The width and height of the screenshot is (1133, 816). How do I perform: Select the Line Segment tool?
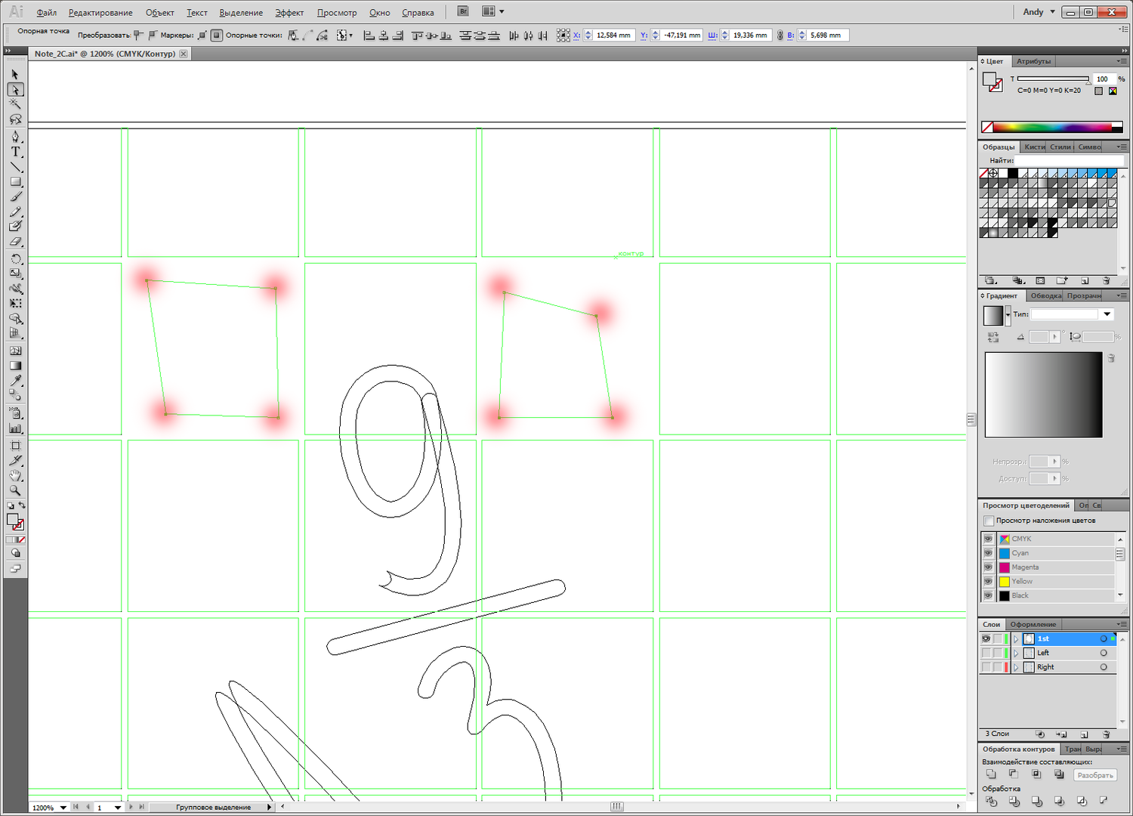coord(15,167)
